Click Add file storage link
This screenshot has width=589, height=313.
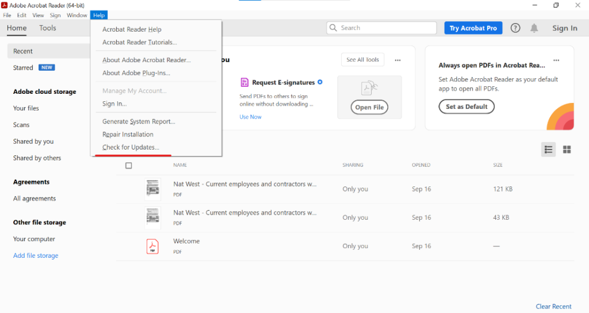coord(36,255)
